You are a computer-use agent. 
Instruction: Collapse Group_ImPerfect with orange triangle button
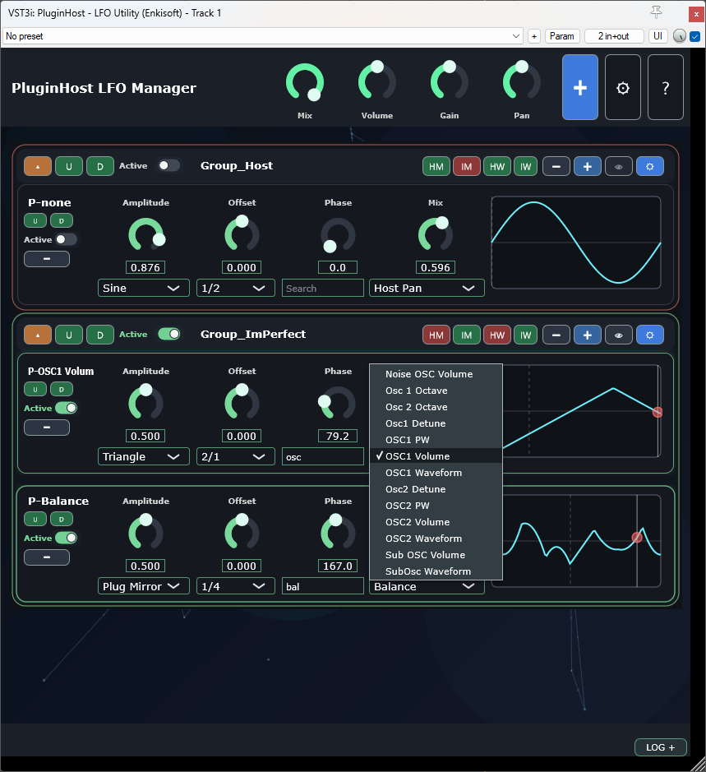[38, 335]
